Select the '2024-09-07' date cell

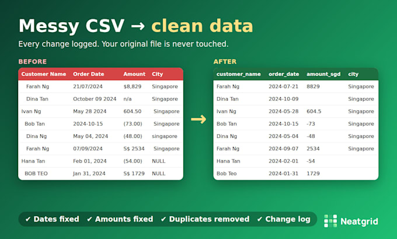[283, 148]
